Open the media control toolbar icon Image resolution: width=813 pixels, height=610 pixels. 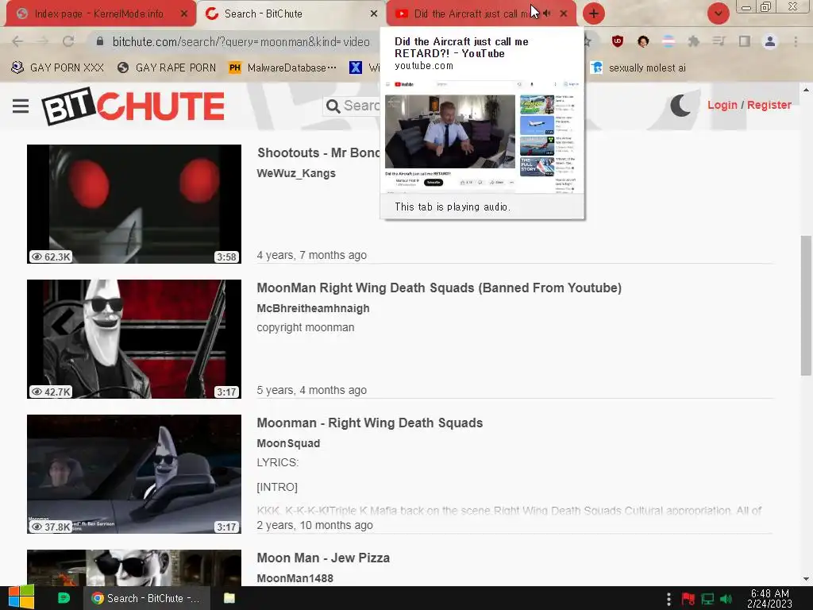pyautogui.click(x=719, y=41)
